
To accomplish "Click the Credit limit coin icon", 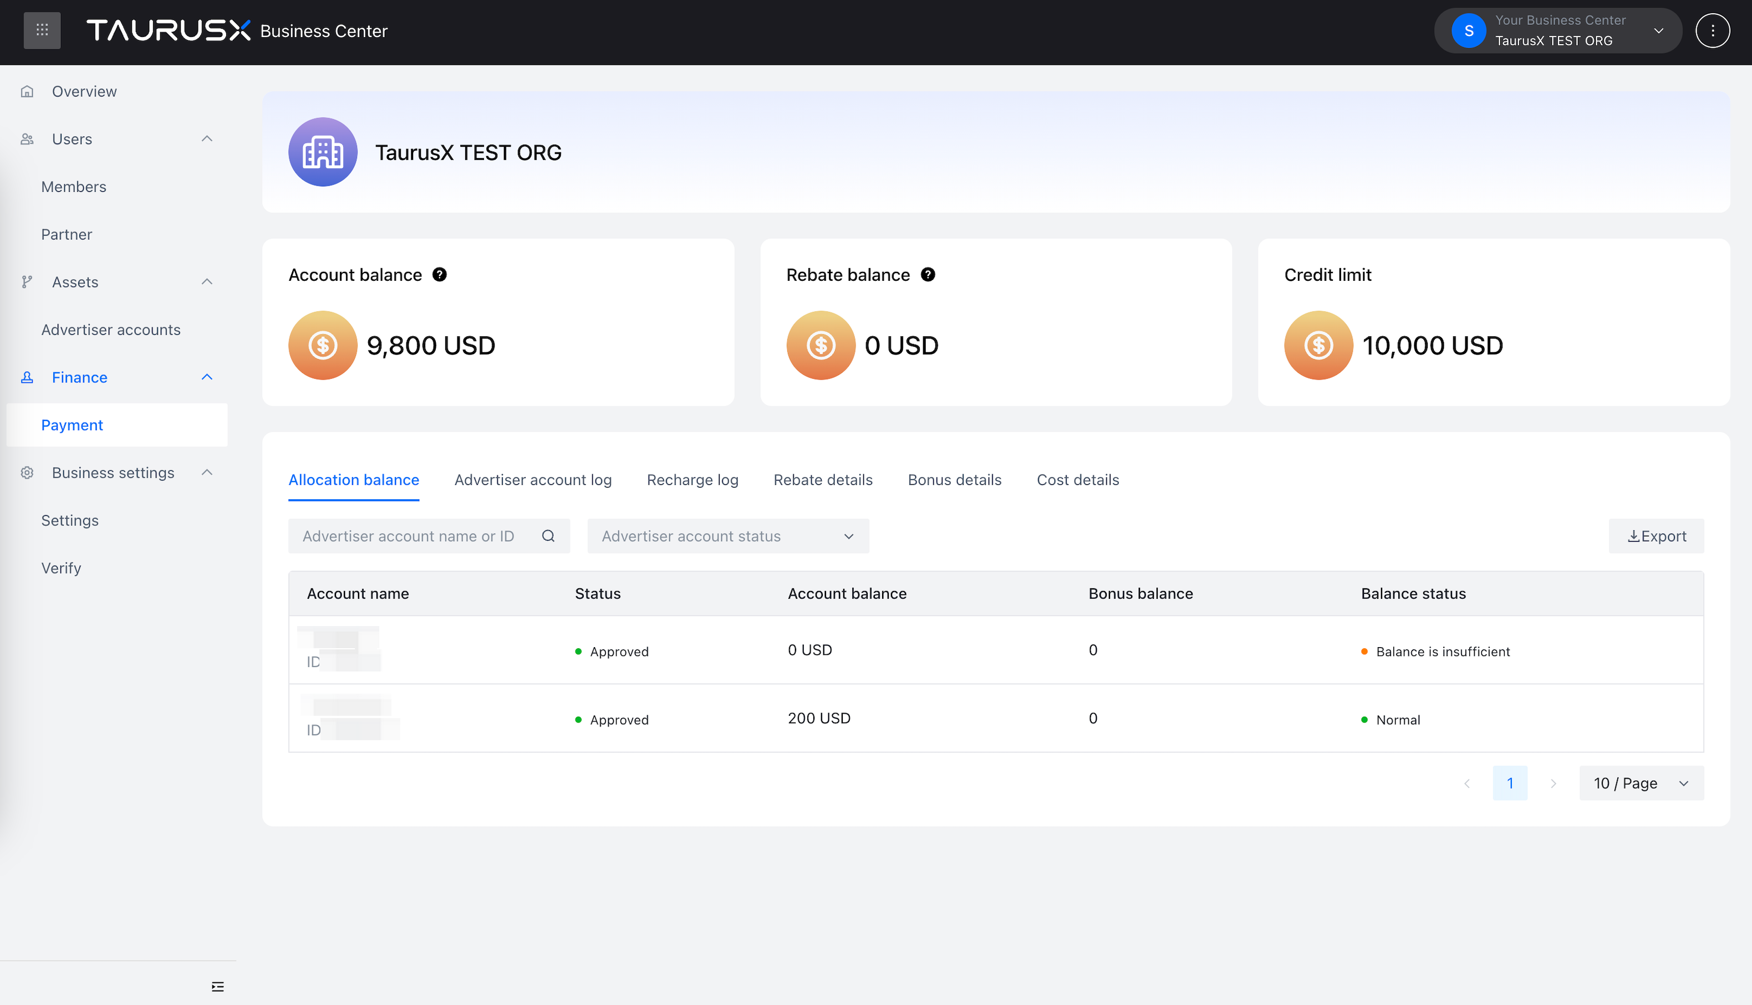I will click(1318, 345).
